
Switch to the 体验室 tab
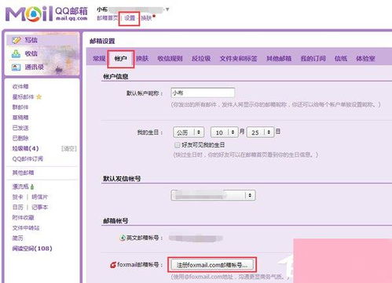pos(365,59)
